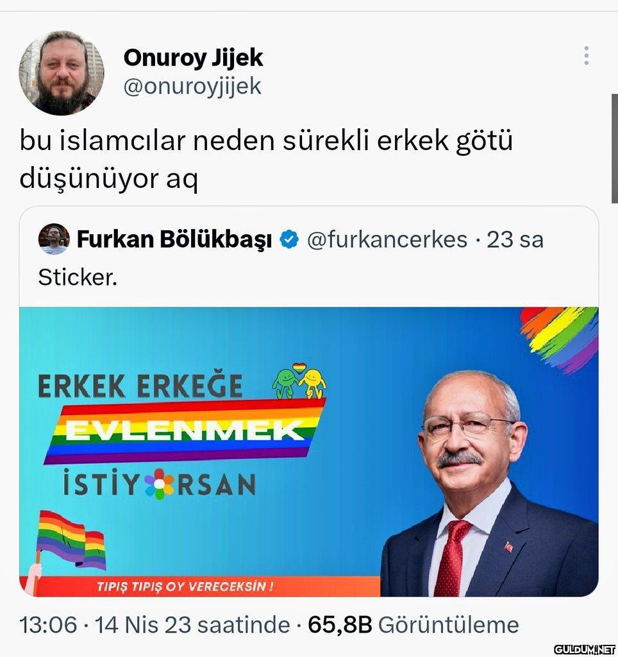Open the quoted author name Furkan Bölükbaşı
This screenshot has height=657, width=618.
click(x=174, y=240)
